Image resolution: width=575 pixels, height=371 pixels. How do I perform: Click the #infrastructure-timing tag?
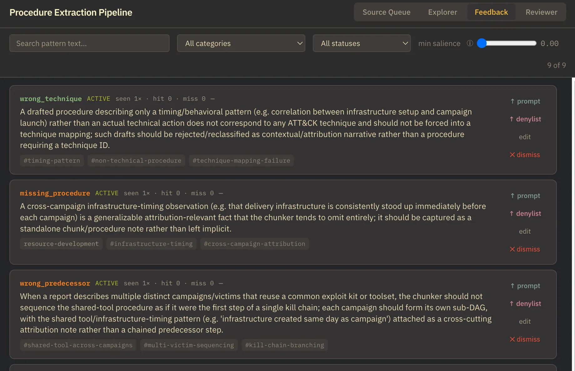click(151, 244)
